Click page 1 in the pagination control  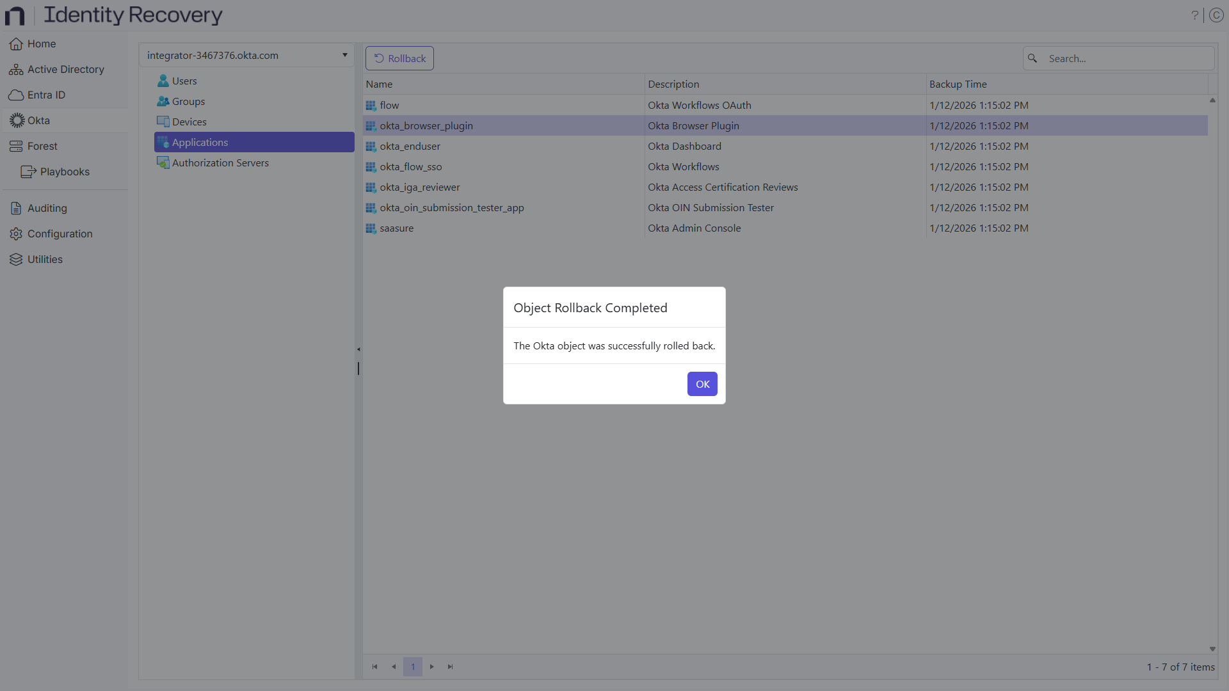(x=413, y=667)
